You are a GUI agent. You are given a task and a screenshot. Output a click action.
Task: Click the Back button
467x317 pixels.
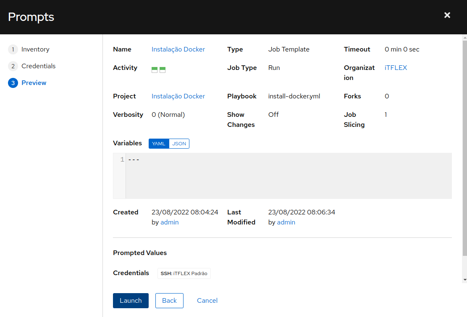pyautogui.click(x=169, y=300)
